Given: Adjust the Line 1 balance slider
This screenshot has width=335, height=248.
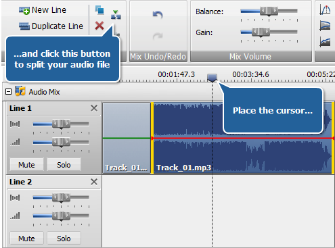Looking at the screenshot, I should tap(61, 124).
